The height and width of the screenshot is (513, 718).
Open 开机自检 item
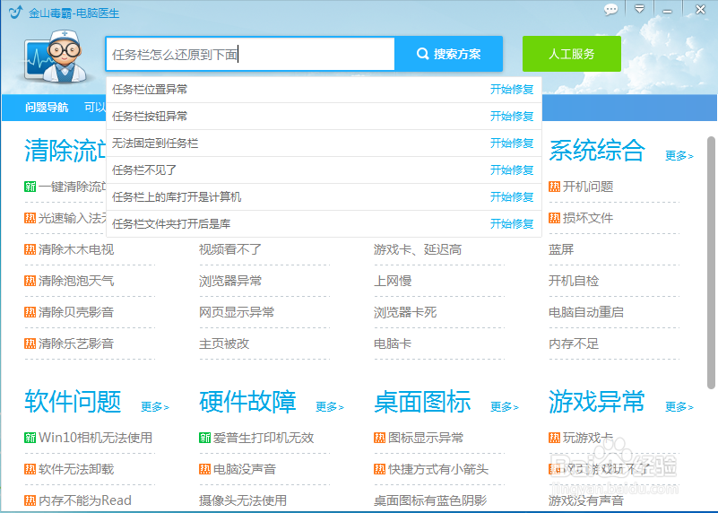[574, 281]
